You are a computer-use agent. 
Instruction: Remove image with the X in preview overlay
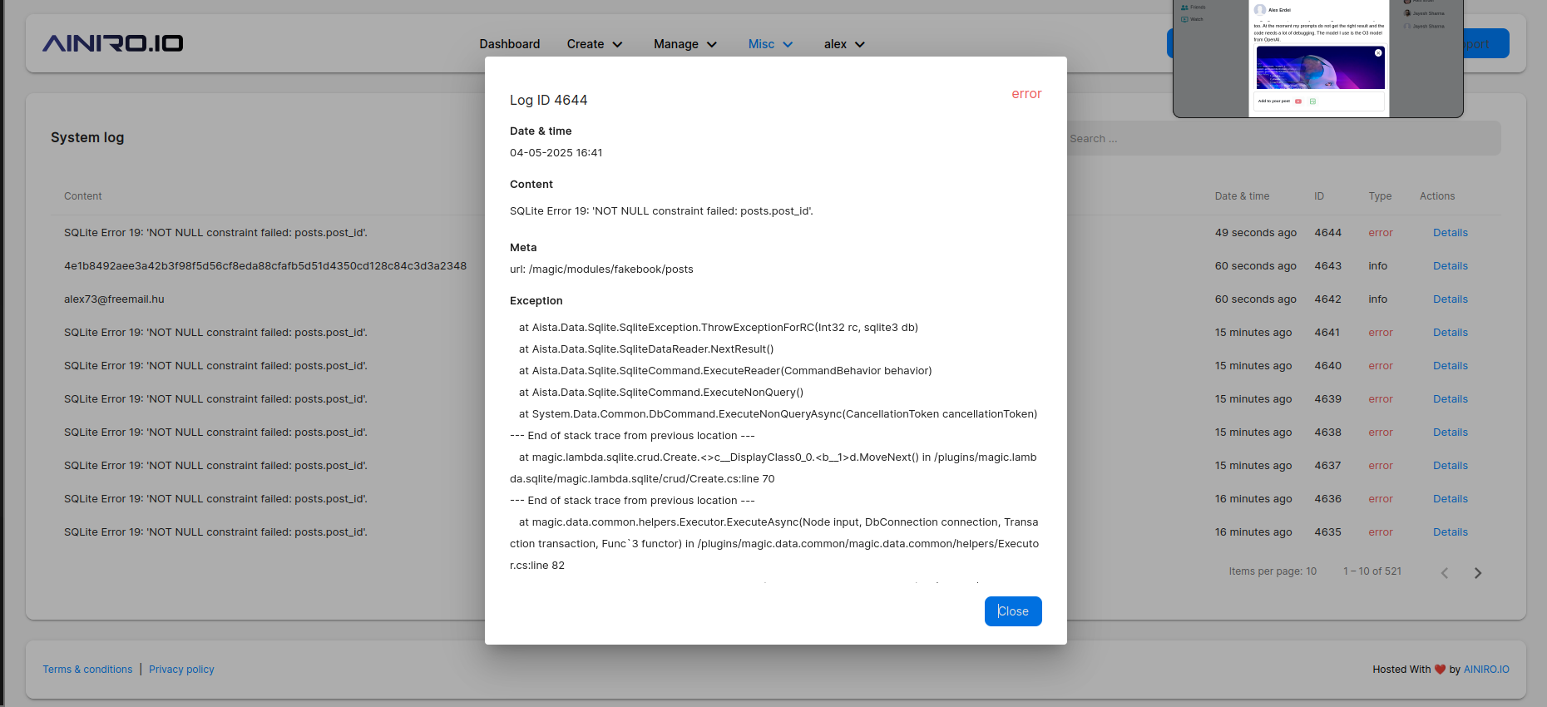point(1378,52)
